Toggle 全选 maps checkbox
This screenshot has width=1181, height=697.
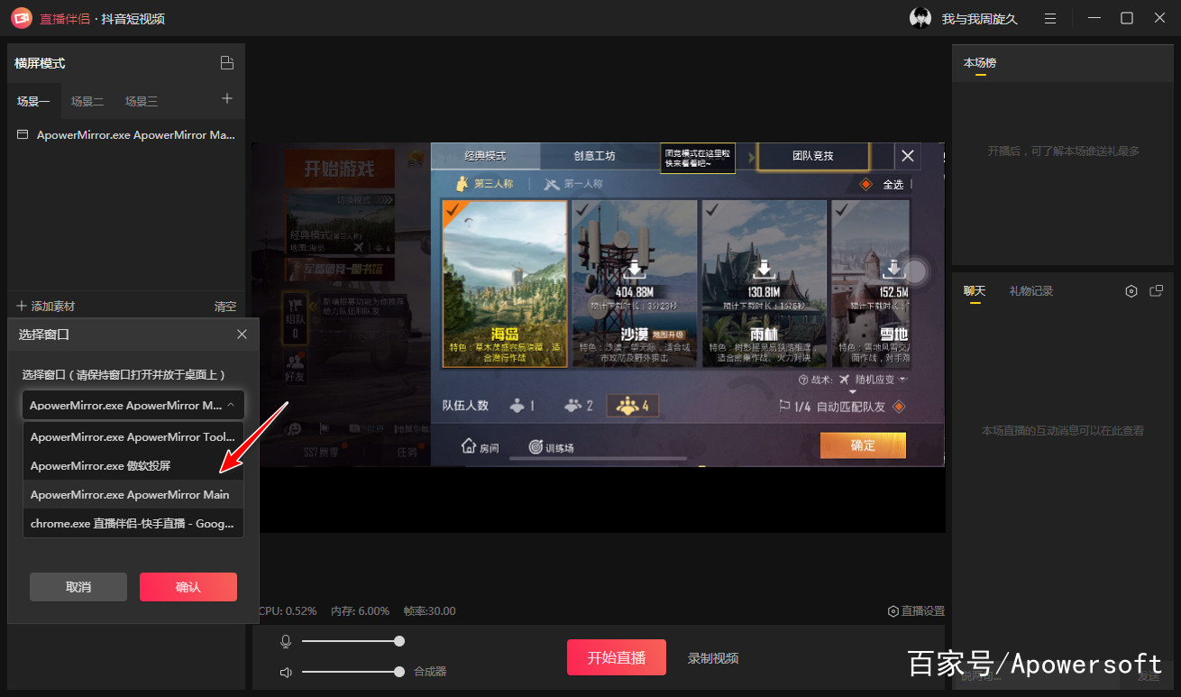tap(866, 184)
